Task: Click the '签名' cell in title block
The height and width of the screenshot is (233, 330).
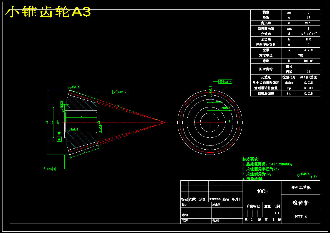Action: [x=226, y=199]
